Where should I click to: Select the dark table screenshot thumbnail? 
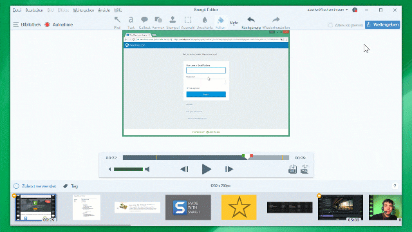tap(290, 208)
